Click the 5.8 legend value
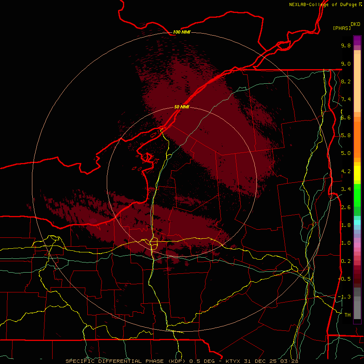Image resolution: width=364 pixels, height=364 pixels. [346, 135]
